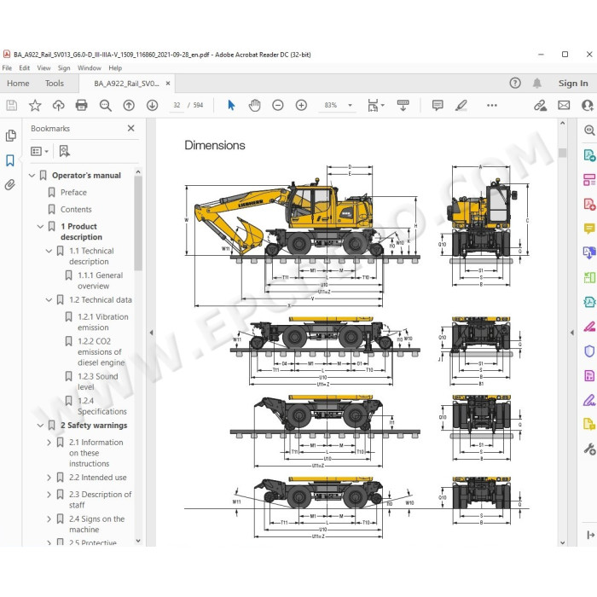
Task: Add a comment with speech bubble icon
Action: pos(438,105)
